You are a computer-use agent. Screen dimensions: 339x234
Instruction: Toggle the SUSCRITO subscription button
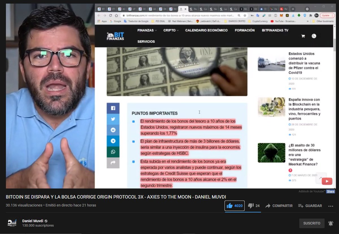pyautogui.click(x=312, y=223)
